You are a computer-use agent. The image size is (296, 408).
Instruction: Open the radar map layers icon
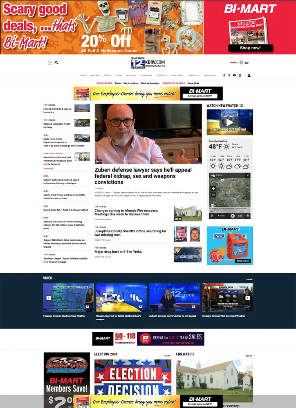pyautogui.click(x=248, y=216)
